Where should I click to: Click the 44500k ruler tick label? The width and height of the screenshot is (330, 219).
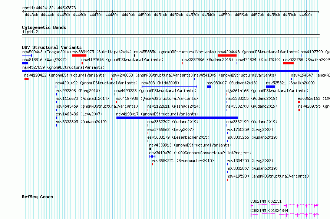[x=144, y=15]
